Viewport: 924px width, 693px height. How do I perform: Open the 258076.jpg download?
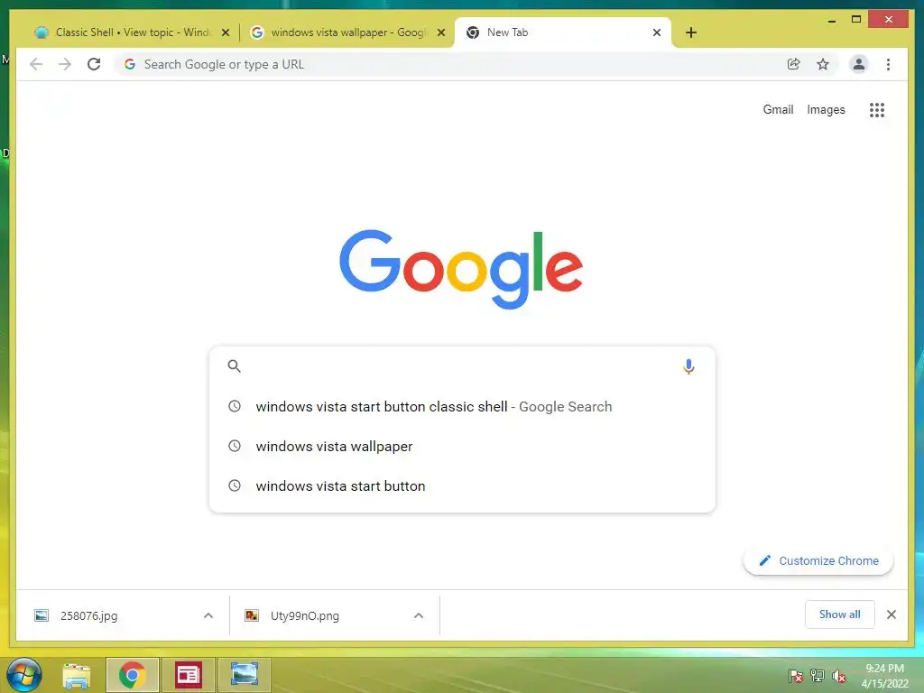(x=123, y=615)
